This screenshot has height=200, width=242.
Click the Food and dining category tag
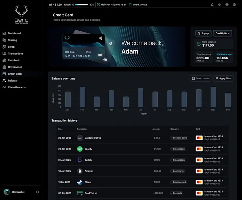(179, 138)
